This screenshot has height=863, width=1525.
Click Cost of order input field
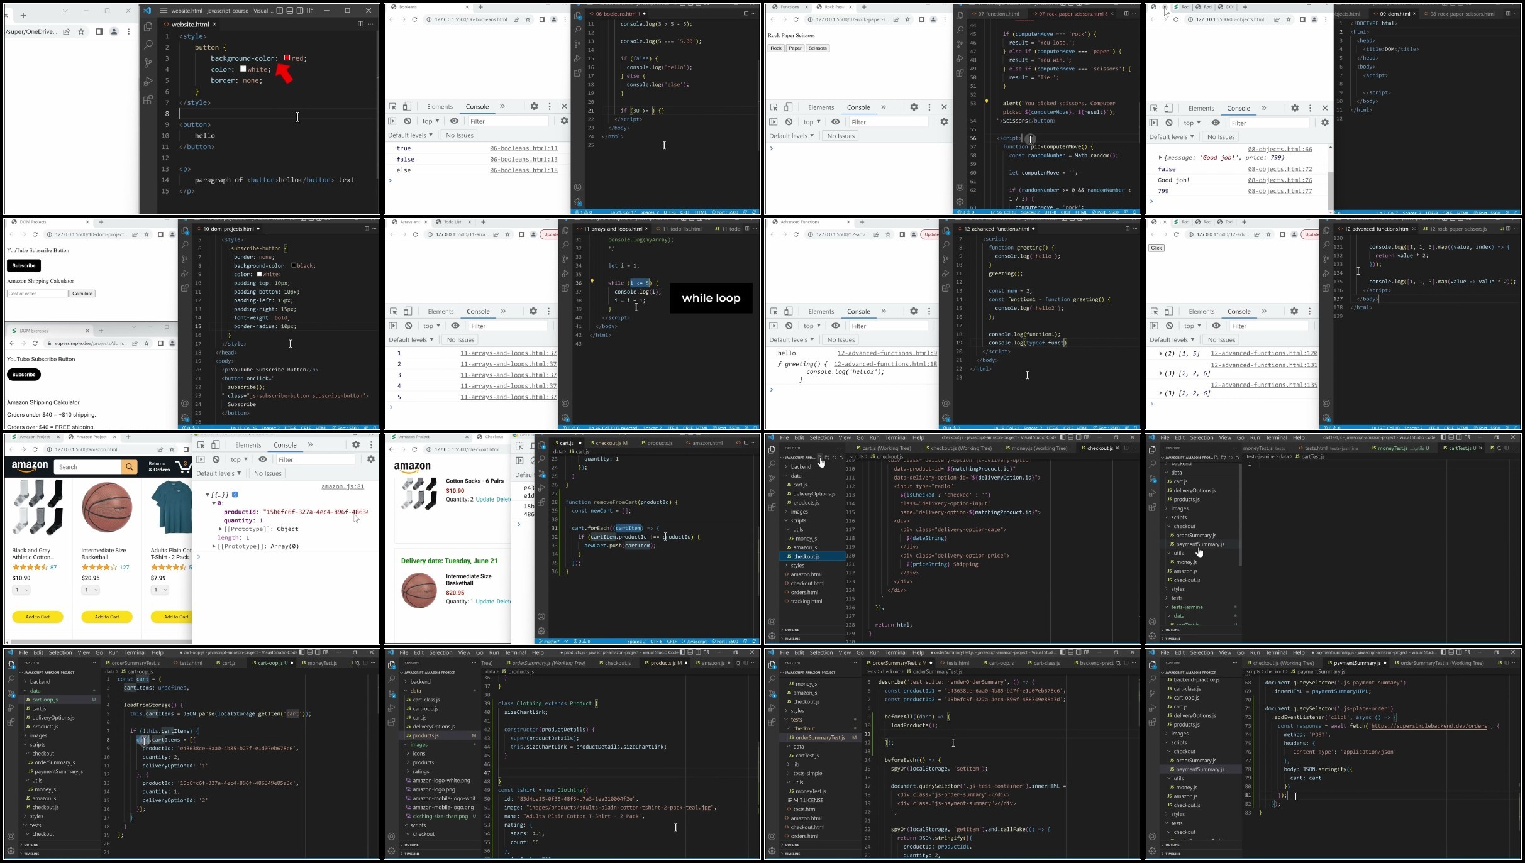[x=37, y=294]
